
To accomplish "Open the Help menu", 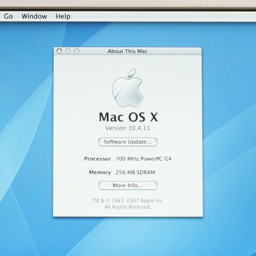I will click(x=63, y=17).
